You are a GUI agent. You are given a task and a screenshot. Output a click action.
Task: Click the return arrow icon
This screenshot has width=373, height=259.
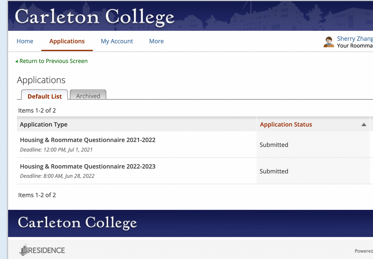(16, 61)
